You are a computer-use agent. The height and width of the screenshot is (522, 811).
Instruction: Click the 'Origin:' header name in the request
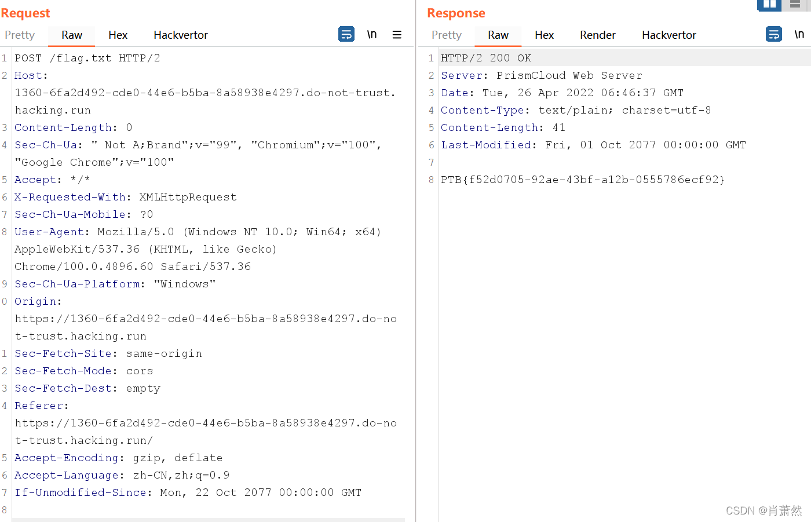pyautogui.click(x=38, y=301)
